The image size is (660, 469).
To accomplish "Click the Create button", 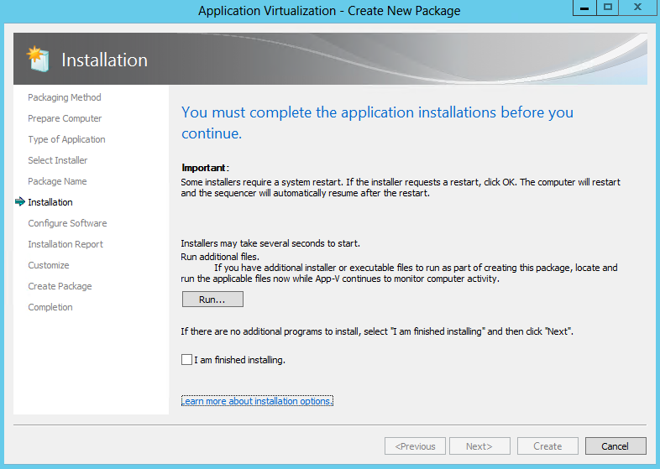I will click(547, 446).
